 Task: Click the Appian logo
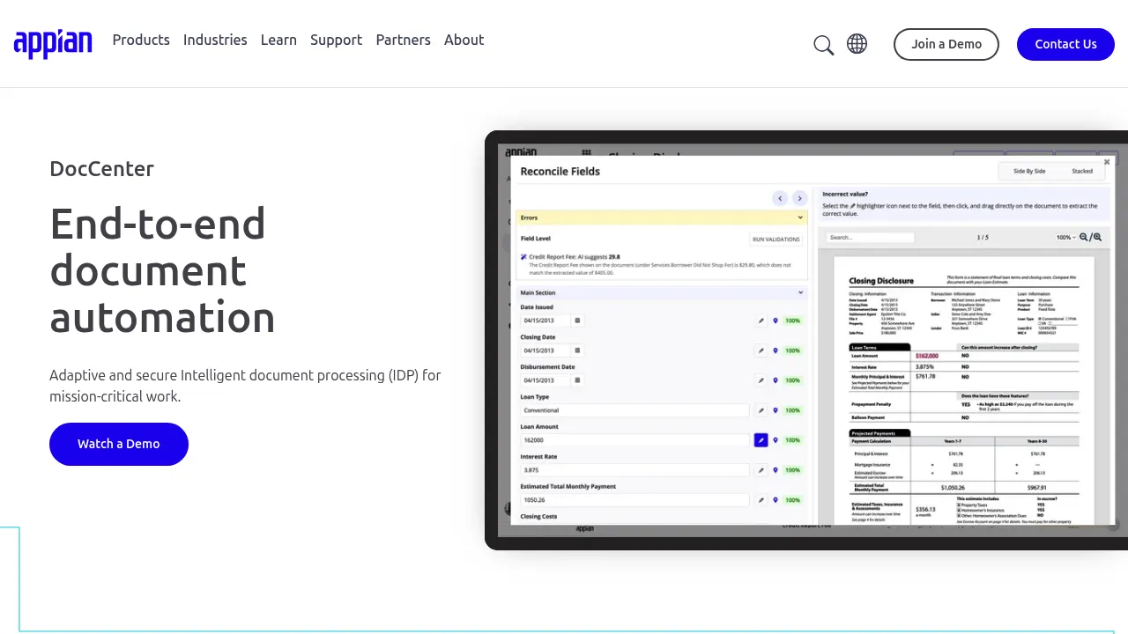pyautogui.click(x=53, y=44)
